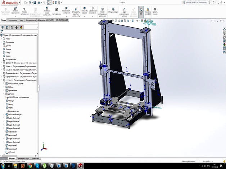The height and width of the screenshot is (169, 226).
Task: Click Вставить компоненты (Insert Components) tool
Action: tap(15, 10)
